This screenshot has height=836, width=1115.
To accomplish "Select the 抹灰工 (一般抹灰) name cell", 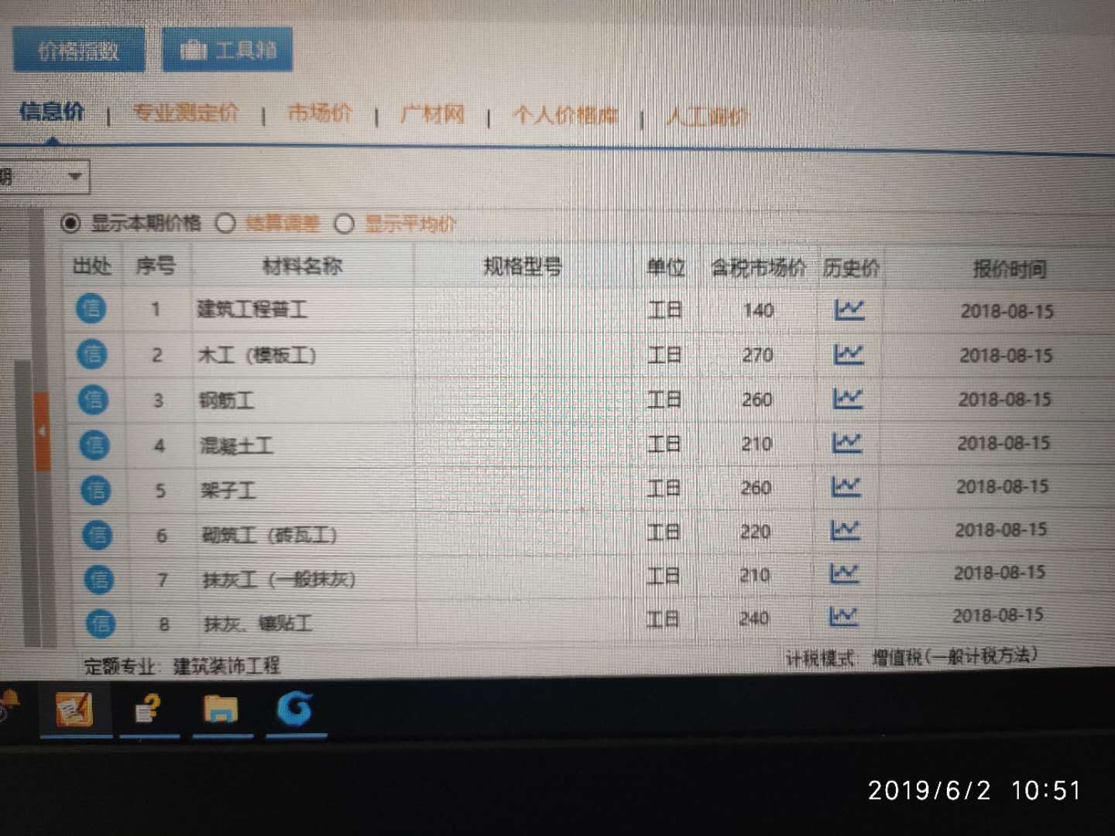I will [x=279, y=579].
